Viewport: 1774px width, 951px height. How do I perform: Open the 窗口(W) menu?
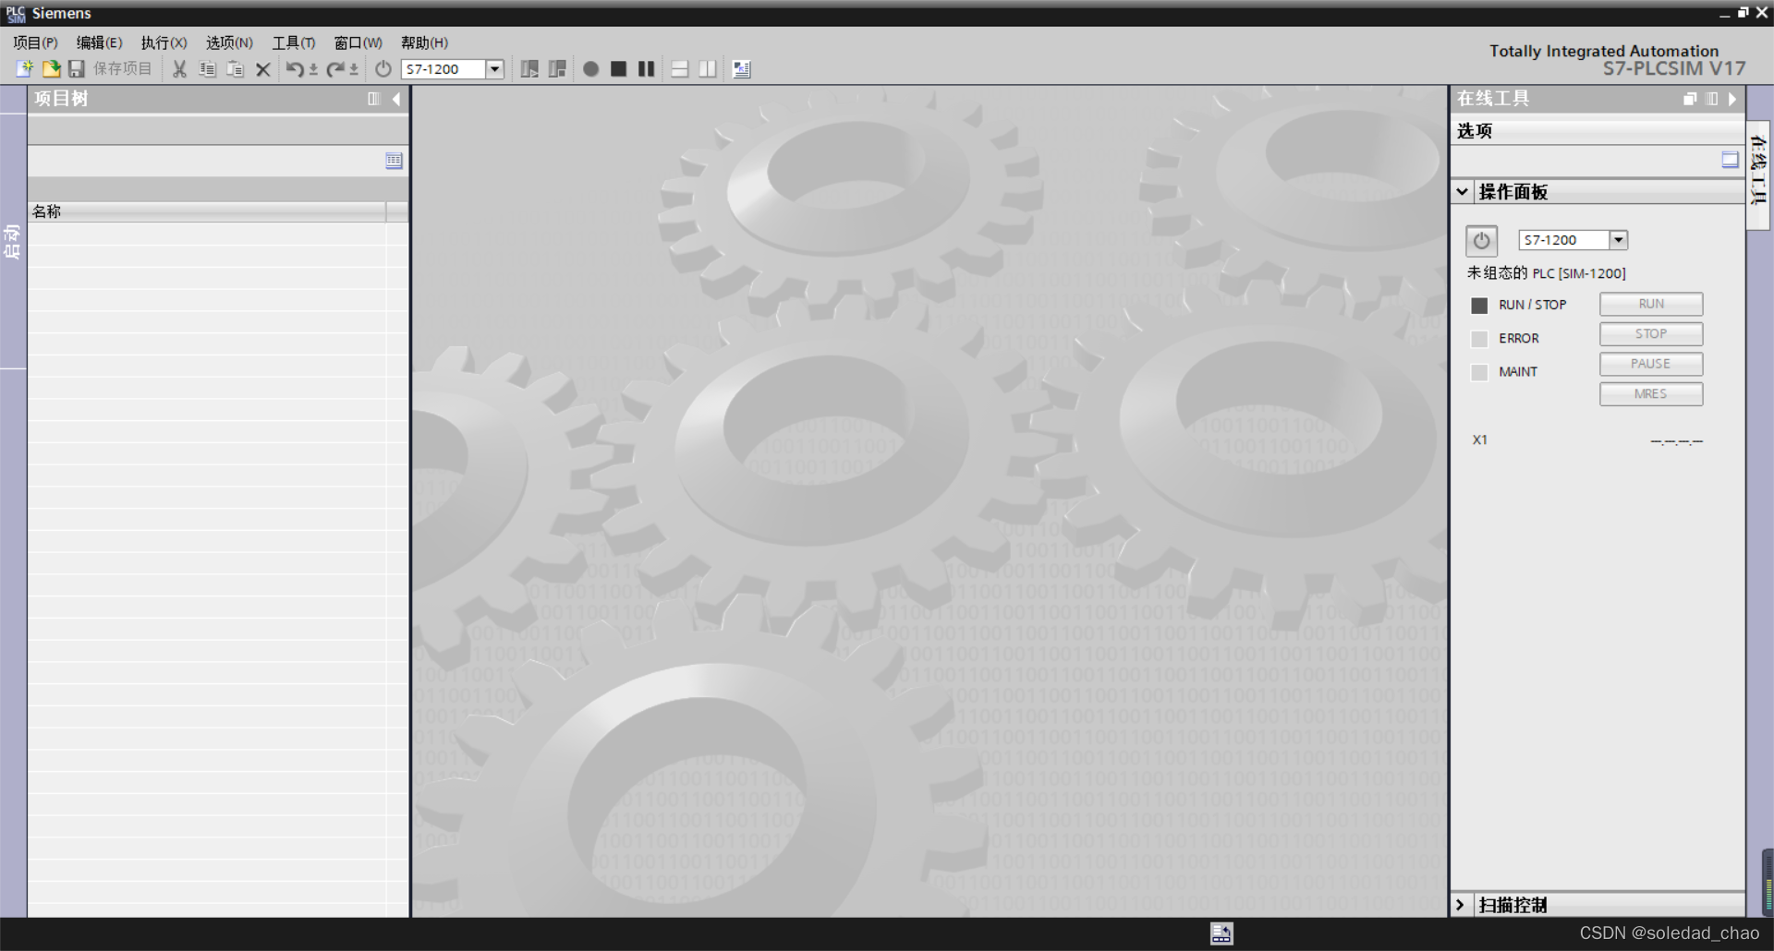point(358,42)
